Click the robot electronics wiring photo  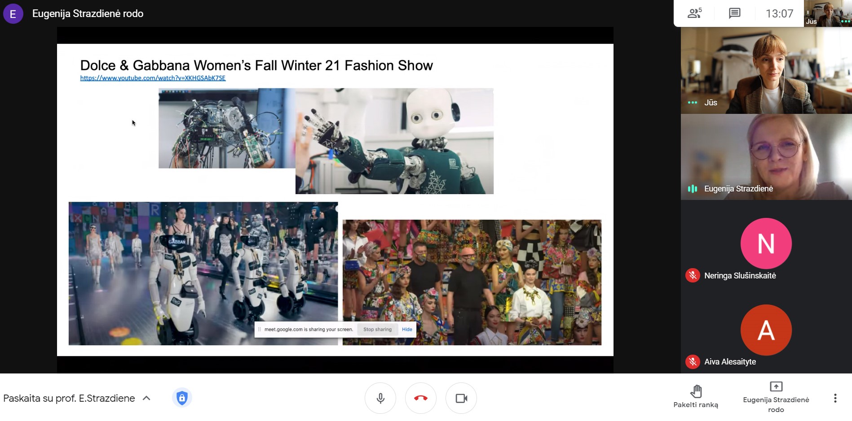click(227, 128)
